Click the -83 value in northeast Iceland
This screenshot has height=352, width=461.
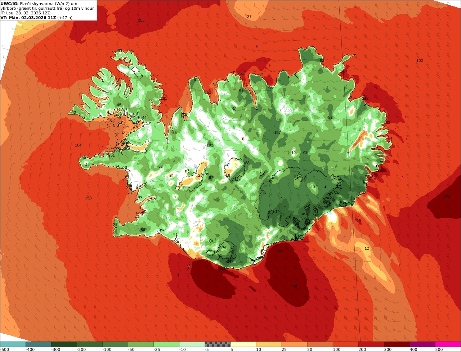pos(330,117)
